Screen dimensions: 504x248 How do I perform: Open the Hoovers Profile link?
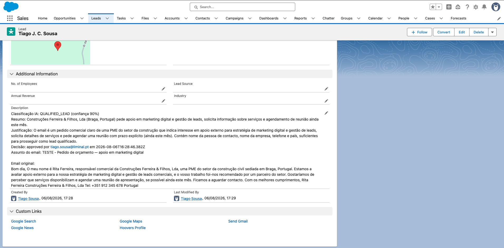tap(133, 228)
